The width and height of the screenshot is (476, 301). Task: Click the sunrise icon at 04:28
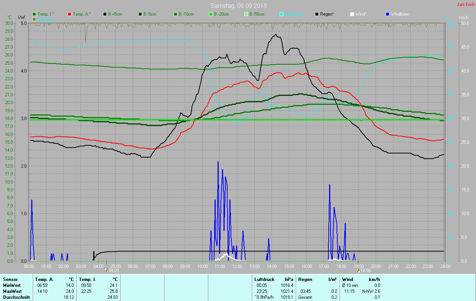[107, 270]
